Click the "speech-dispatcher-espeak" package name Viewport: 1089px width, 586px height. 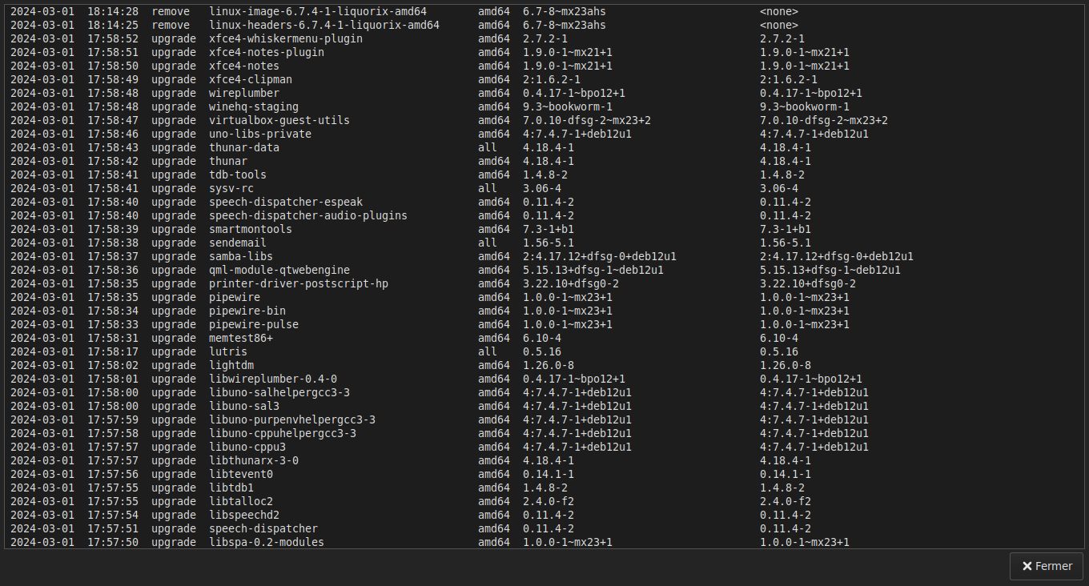286,203
